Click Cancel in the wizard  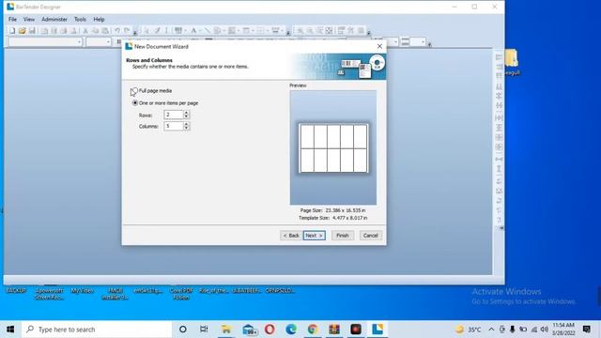pos(371,236)
